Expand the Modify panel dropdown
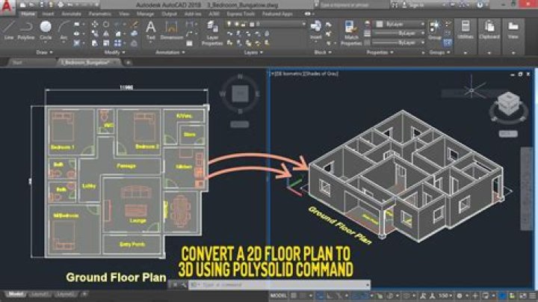Screen dimensions: 538x302 (115, 52)
